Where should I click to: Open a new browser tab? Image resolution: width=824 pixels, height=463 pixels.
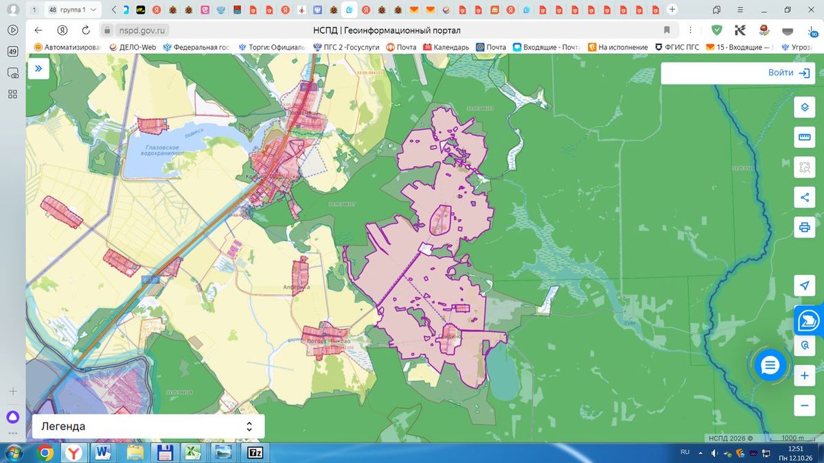tap(672, 10)
